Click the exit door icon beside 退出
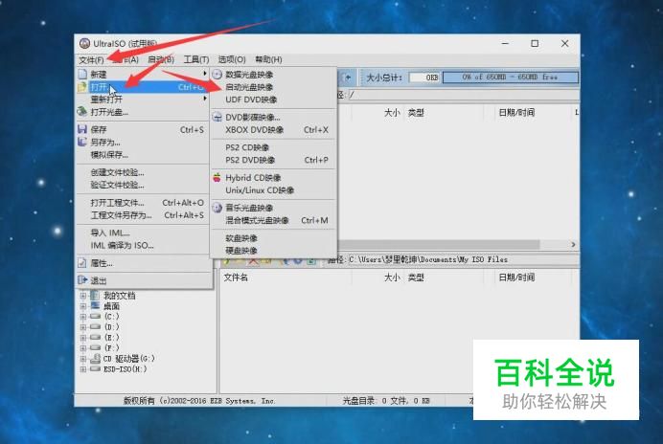 pyautogui.click(x=82, y=280)
